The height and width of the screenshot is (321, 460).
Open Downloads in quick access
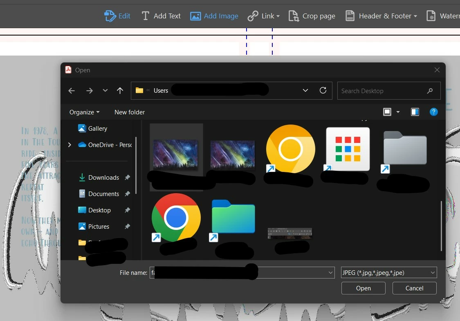[99, 178]
